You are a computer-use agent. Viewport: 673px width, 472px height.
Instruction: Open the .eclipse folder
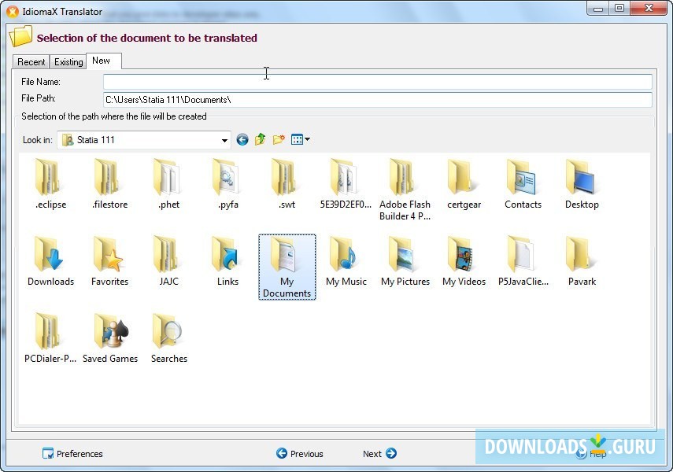tap(50, 183)
